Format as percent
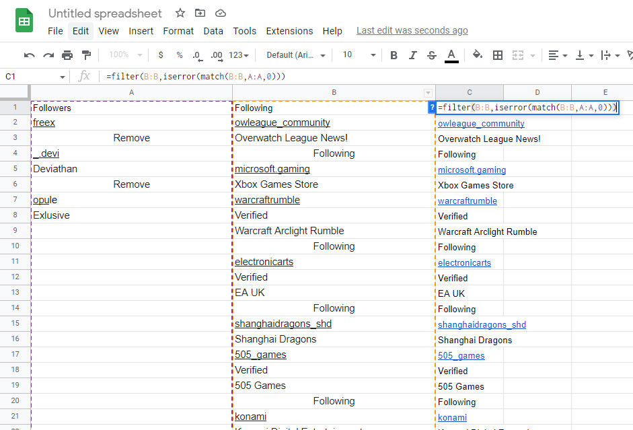 point(180,55)
